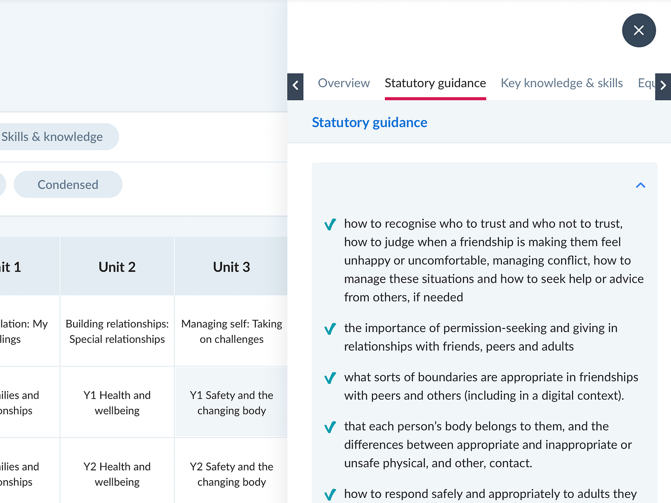Click the Unit 3 column header
This screenshot has height=503, width=671.
[x=232, y=267]
